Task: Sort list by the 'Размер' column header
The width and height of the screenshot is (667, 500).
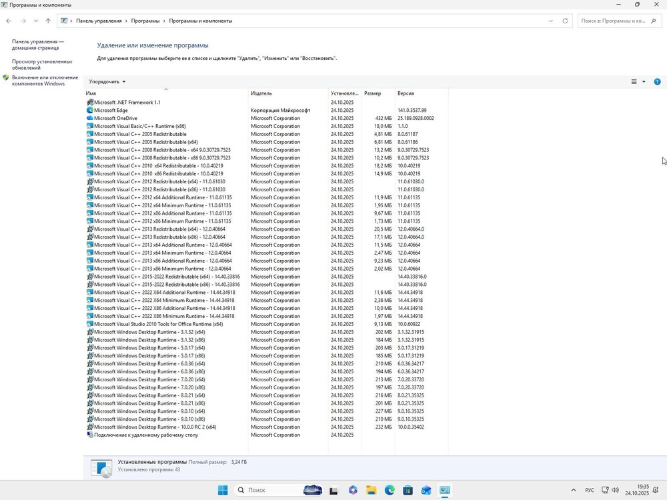Action: click(373, 93)
